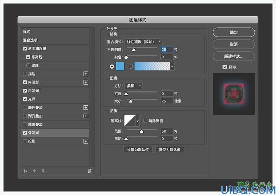Enable the 渐变叠加 checkbox
This screenshot has width=276, height=195.
tap(25, 116)
